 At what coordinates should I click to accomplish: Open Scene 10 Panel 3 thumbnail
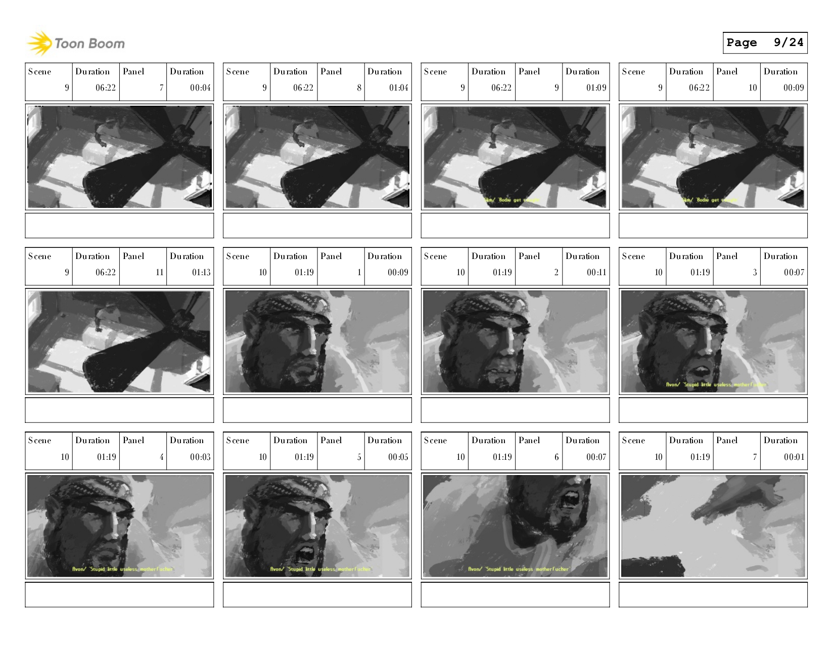(713, 341)
